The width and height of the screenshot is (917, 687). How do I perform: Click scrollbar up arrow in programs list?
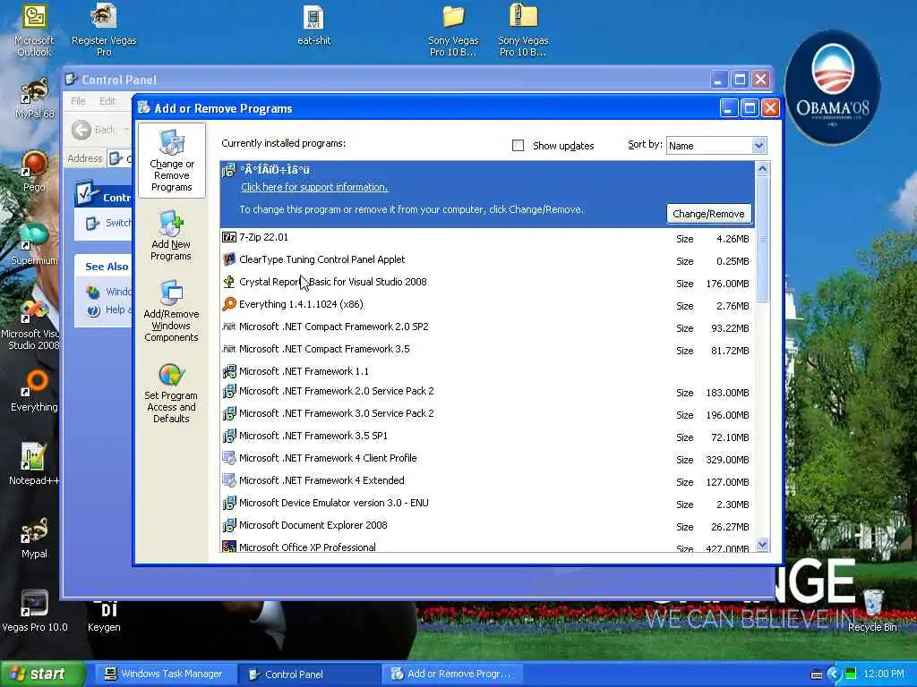tap(762, 169)
